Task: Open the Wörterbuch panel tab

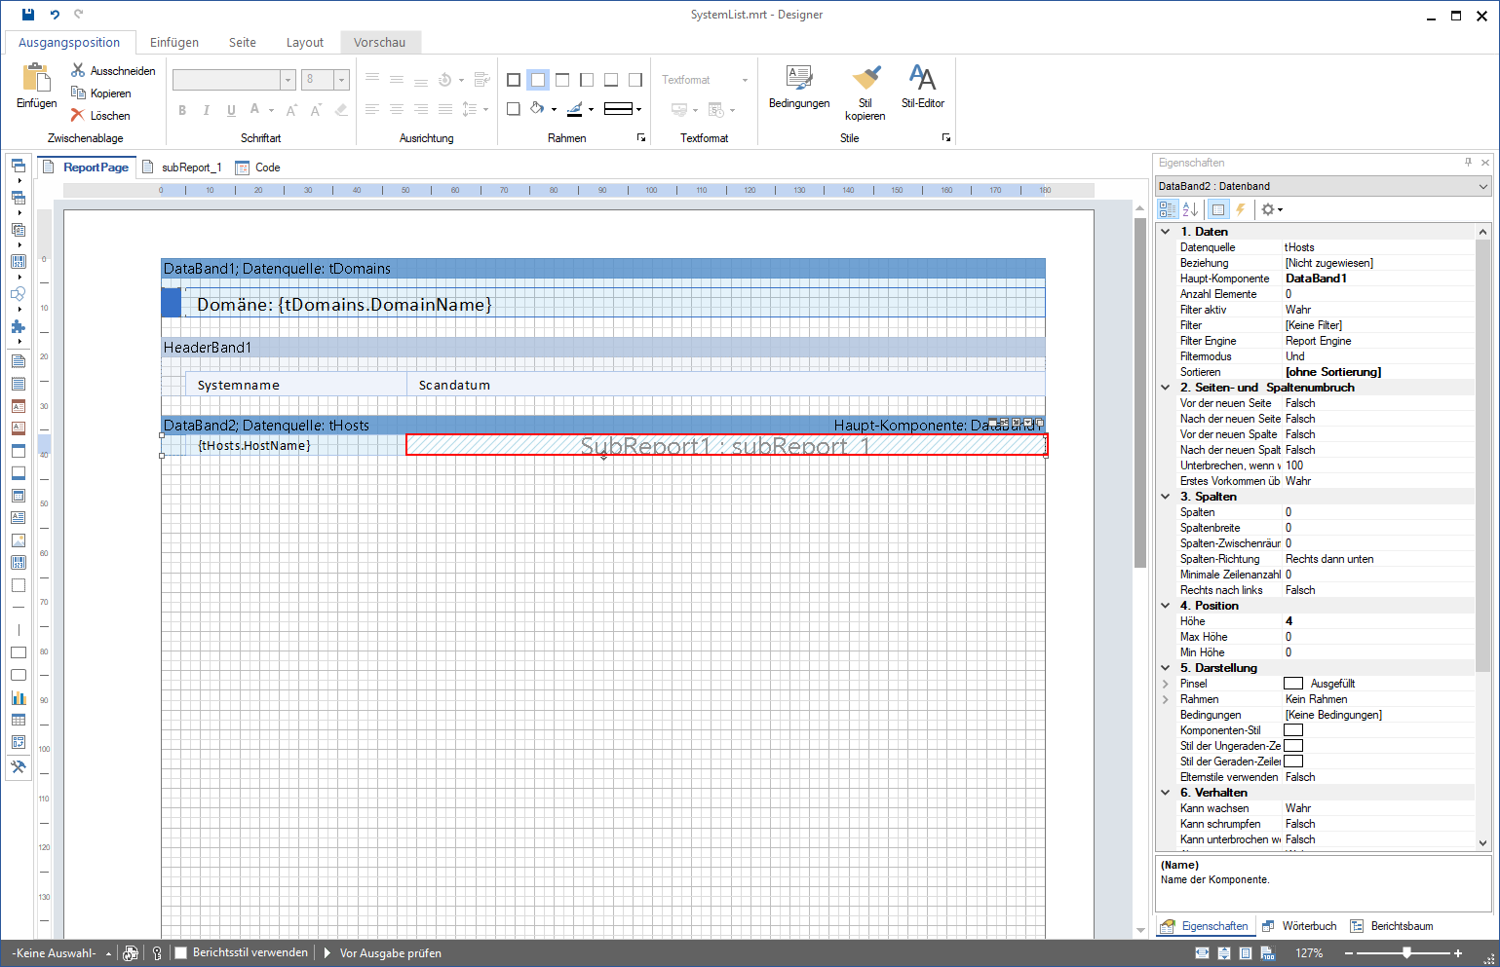Action: point(1299,926)
